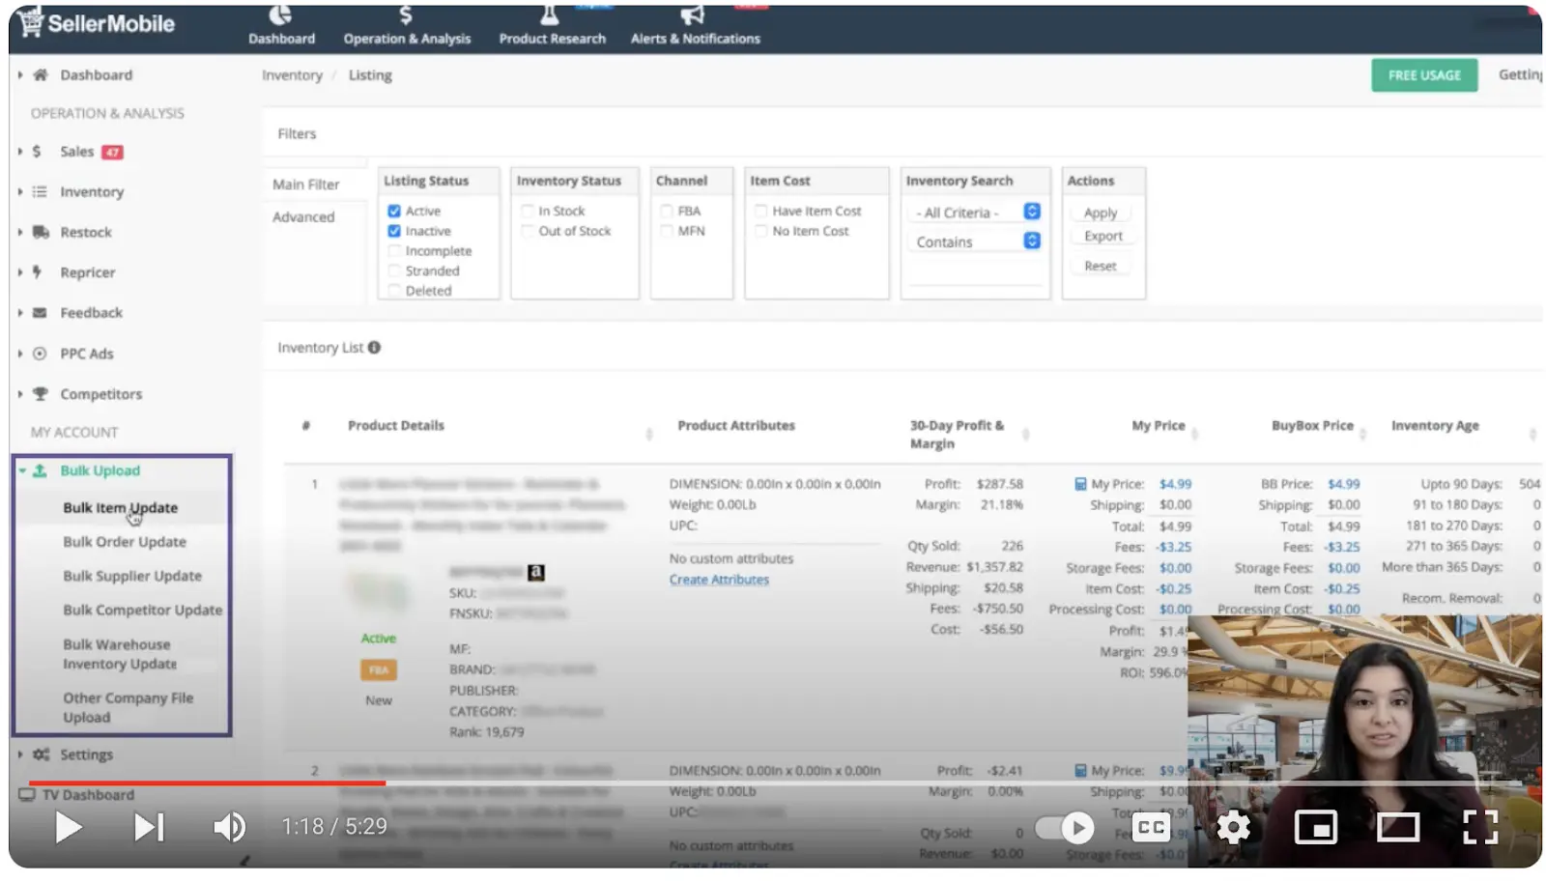Switch to the Advanced filter tab
1546x882 pixels.
pos(303,217)
